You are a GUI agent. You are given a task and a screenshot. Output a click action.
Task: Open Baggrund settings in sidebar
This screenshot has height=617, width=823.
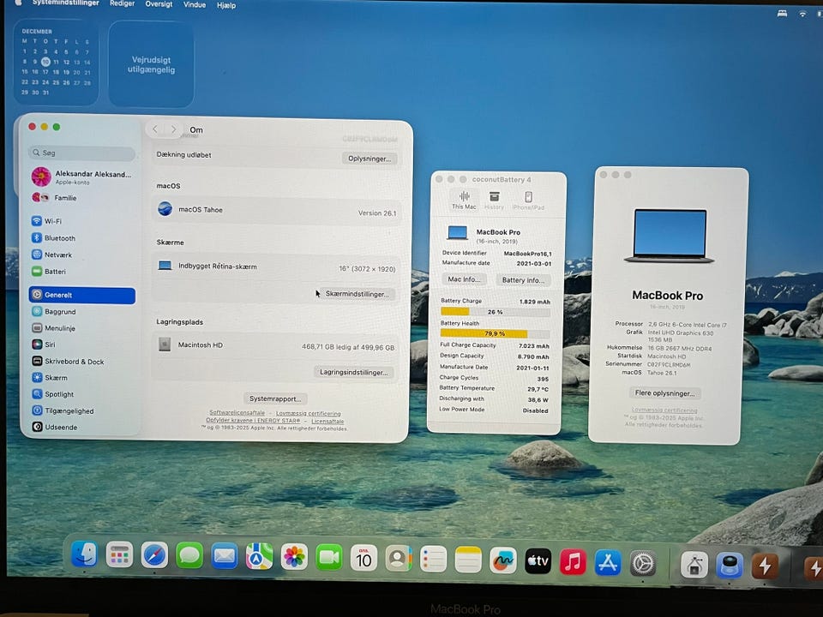click(81, 311)
